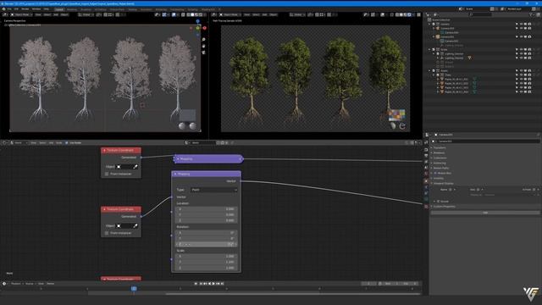Select wireframe shading in the left viewport

[188, 14]
